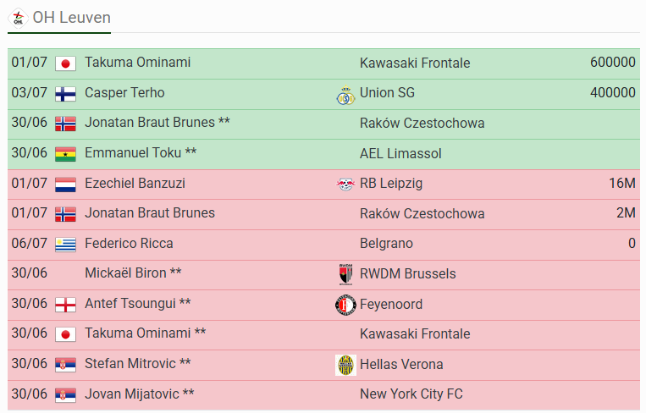
Task: Click the 16M transfer fee value
Action: 622,184
